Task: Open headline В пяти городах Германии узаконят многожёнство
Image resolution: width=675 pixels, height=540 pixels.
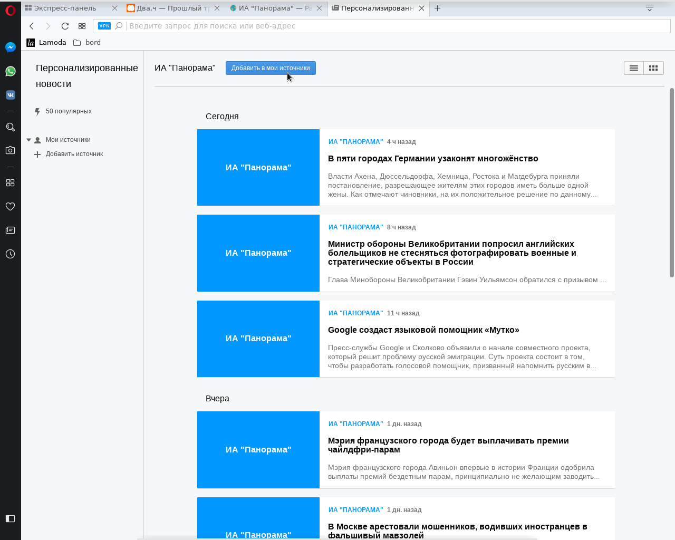Action: click(433, 159)
